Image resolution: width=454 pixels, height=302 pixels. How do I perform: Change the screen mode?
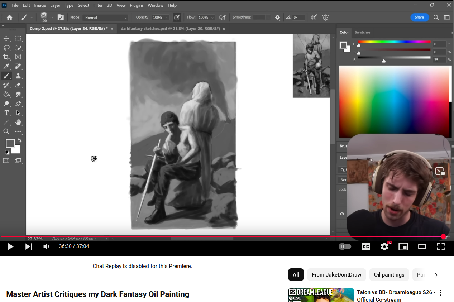click(18, 161)
